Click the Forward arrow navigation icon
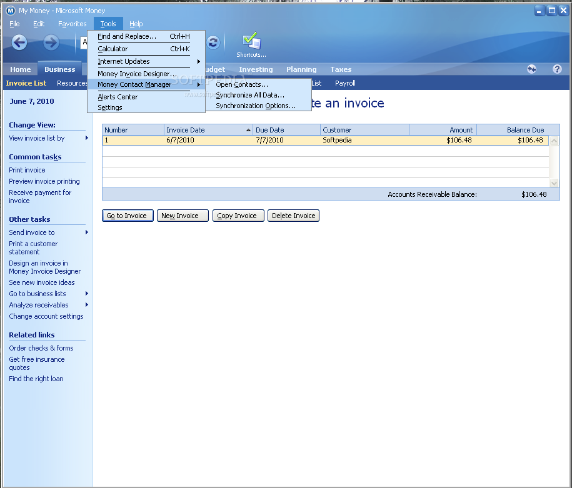Viewport: 572px width, 488px height. click(51, 42)
